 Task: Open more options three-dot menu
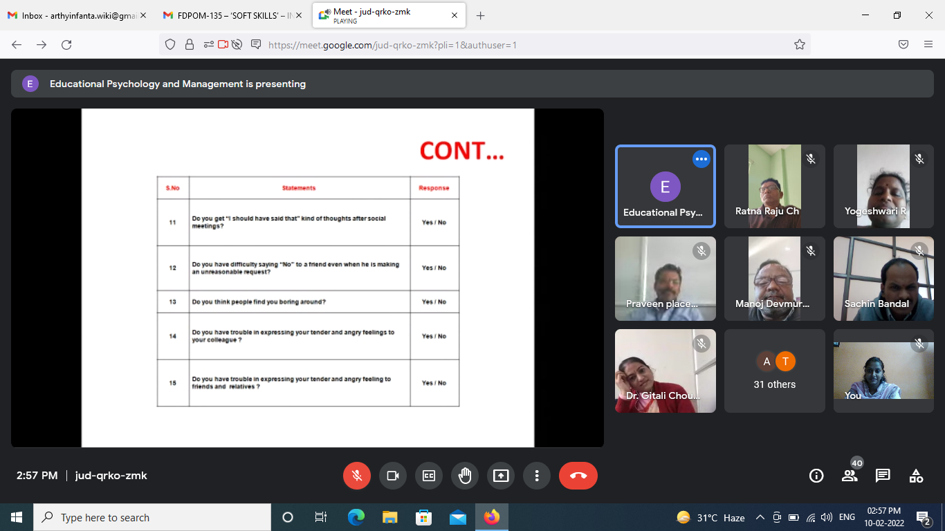[x=537, y=476]
